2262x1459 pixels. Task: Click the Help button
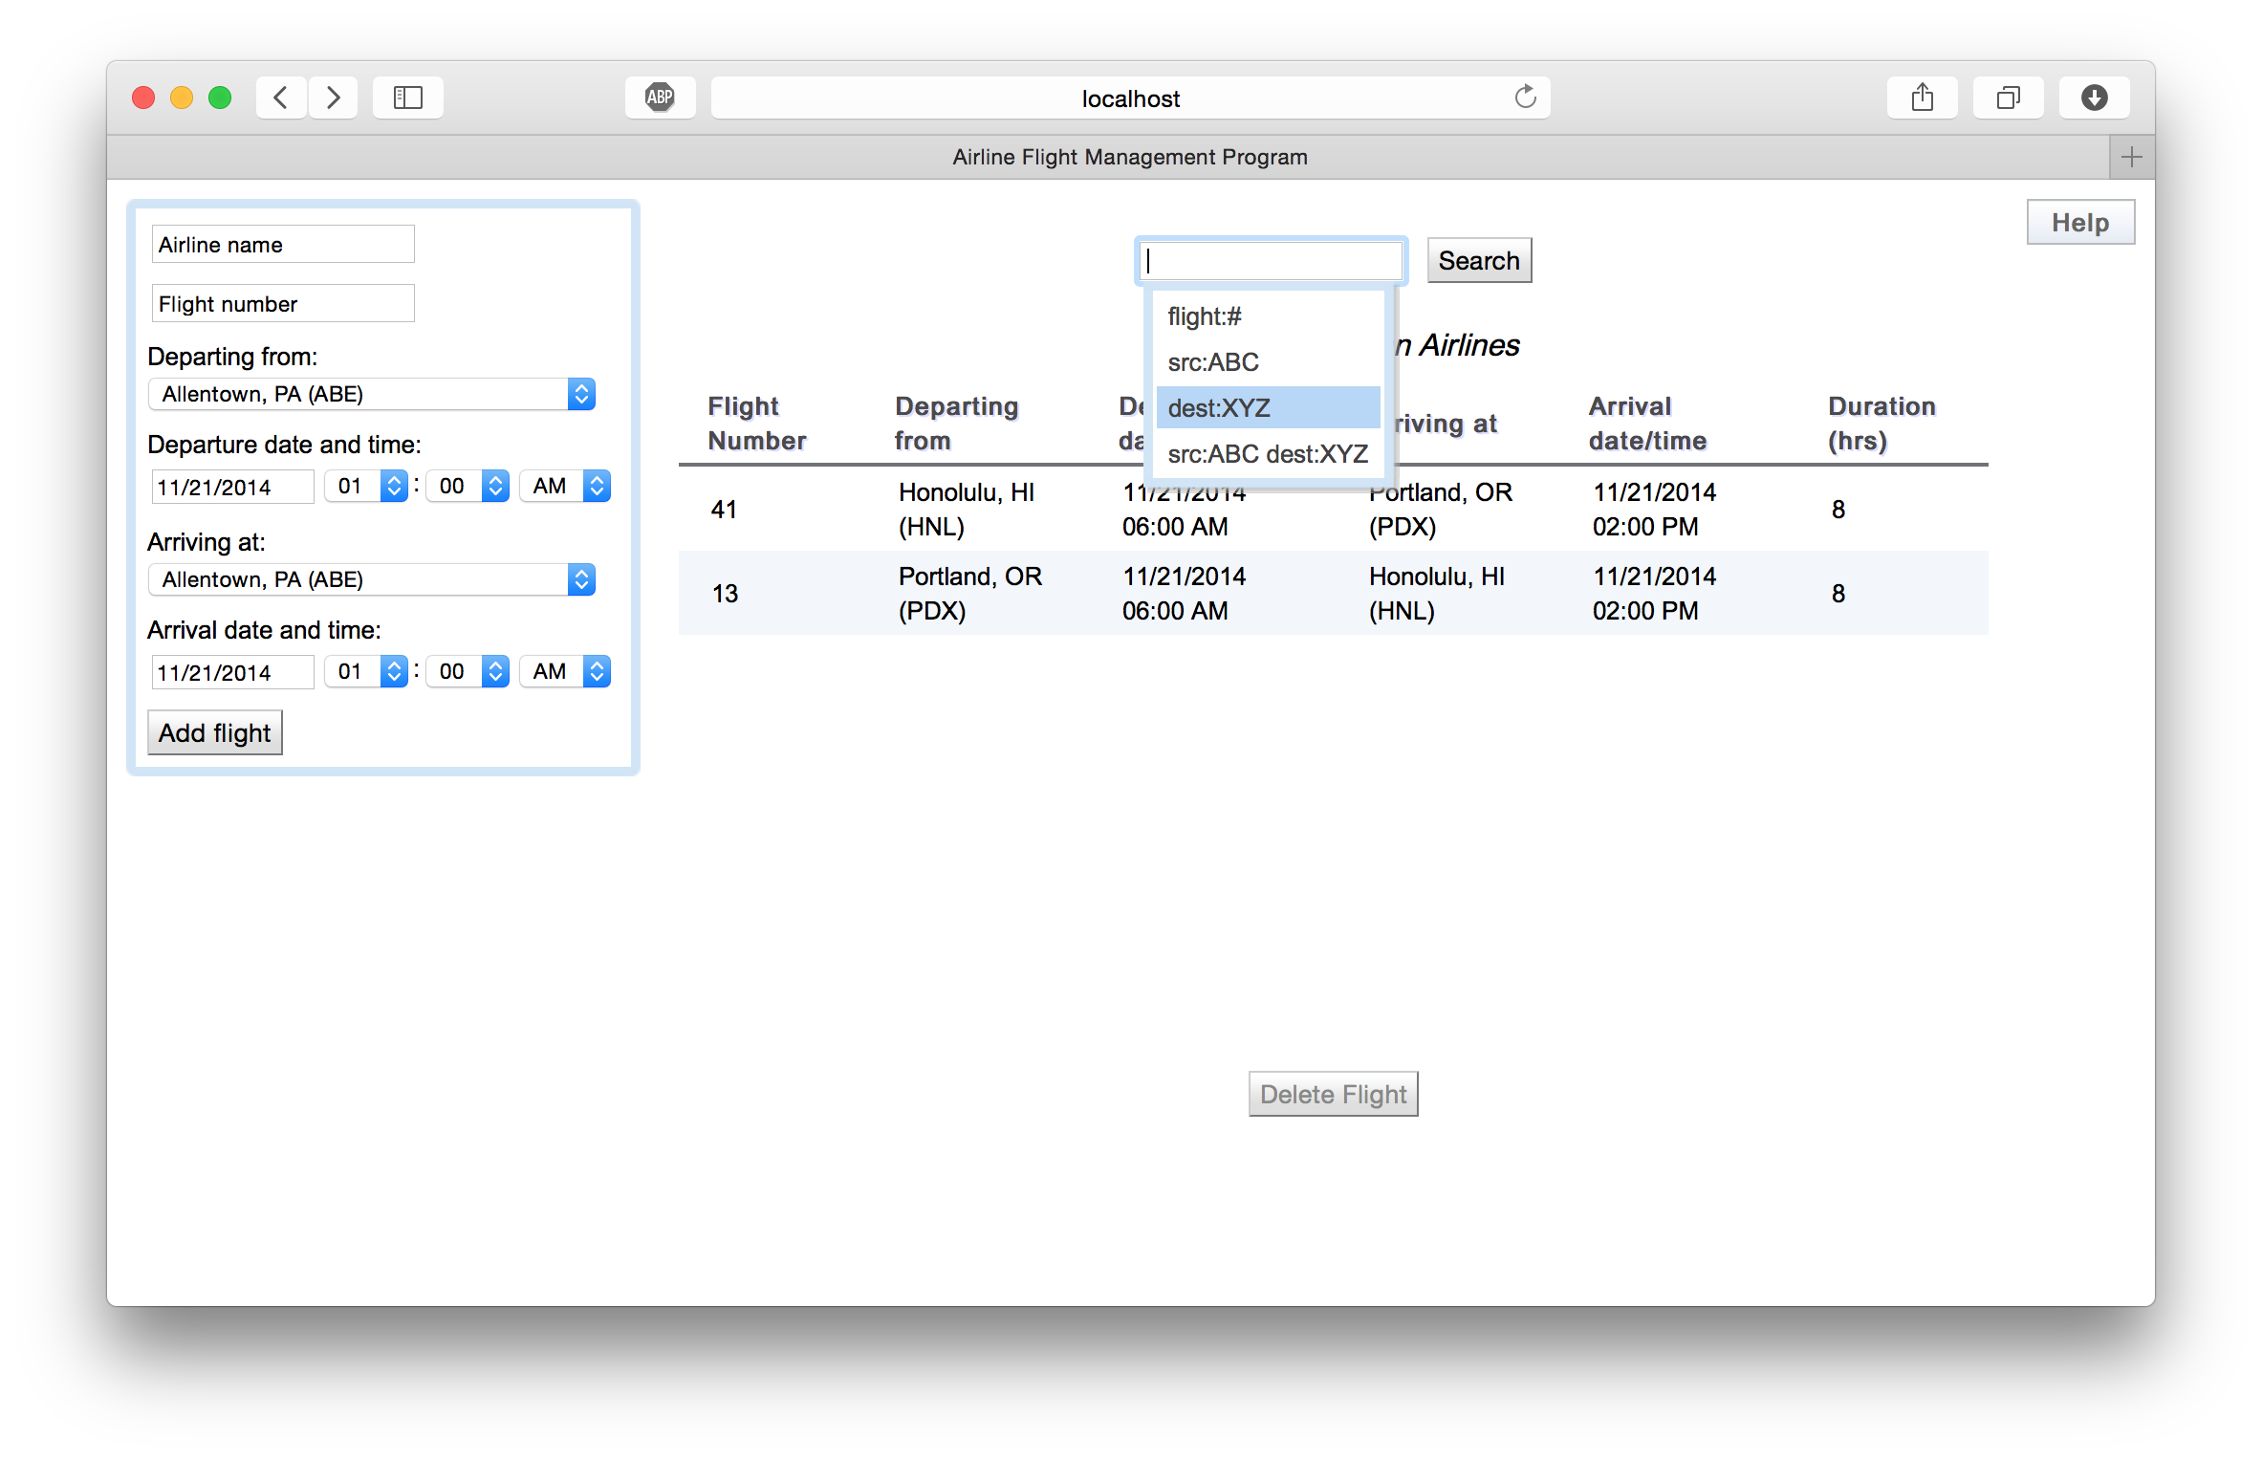pos(2080,221)
